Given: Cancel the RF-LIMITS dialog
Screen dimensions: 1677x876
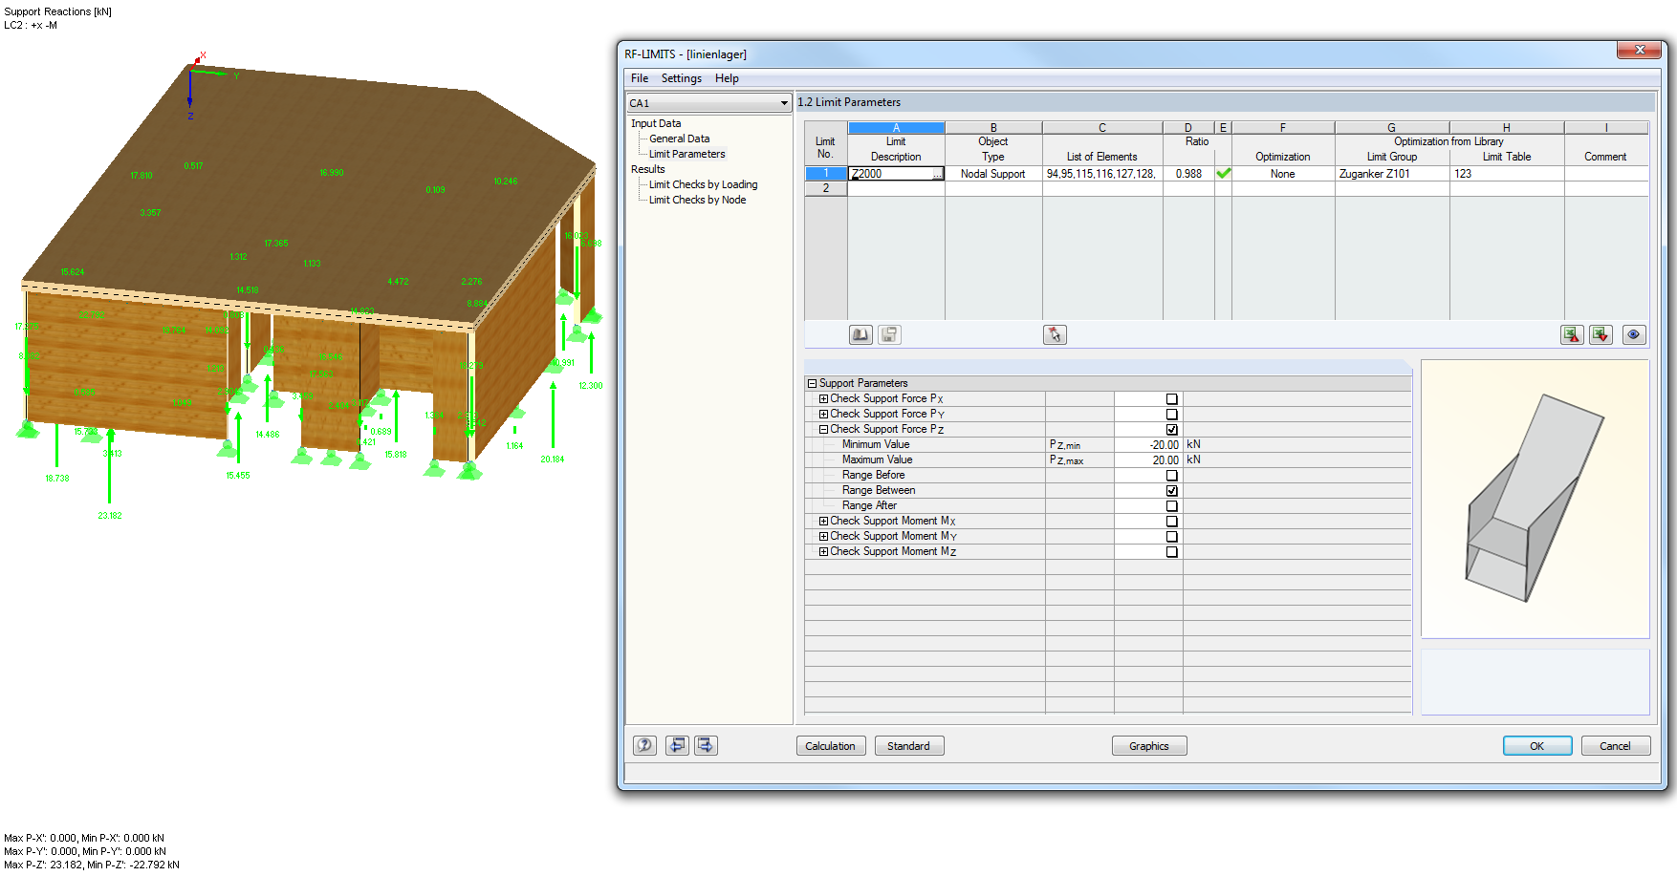Looking at the screenshot, I should 1616,746.
